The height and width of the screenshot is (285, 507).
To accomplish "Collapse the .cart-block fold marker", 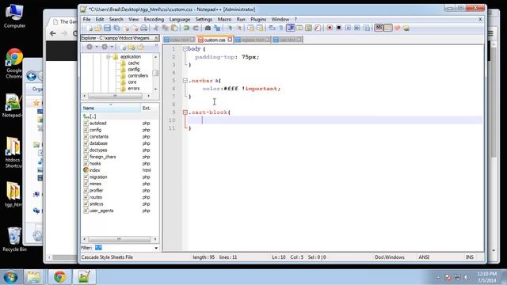I will [x=185, y=112].
